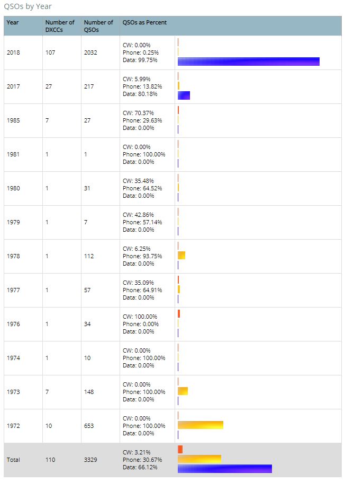The width and height of the screenshot is (345, 482).
Task: Click the QSOs as Percent header
Action: point(144,22)
